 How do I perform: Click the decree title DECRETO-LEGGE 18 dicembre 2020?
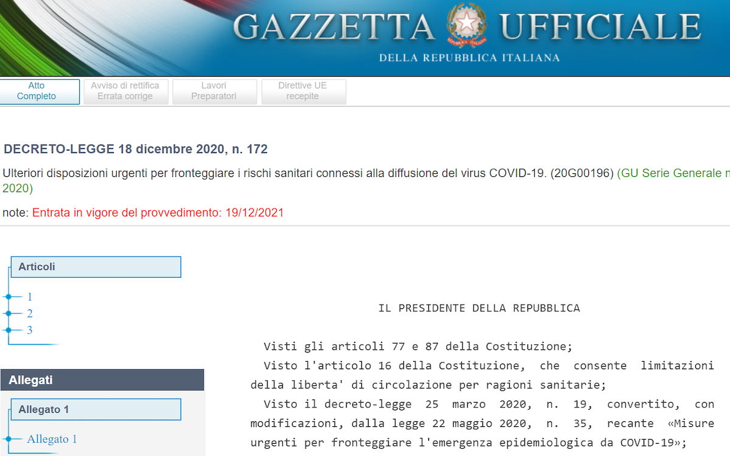tap(136, 149)
